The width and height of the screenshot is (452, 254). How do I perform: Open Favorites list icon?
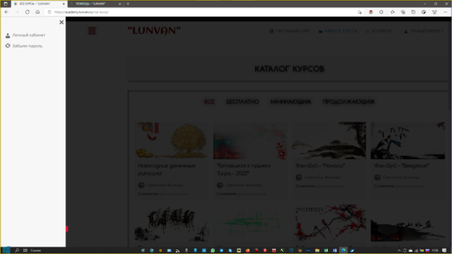pos(393,12)
